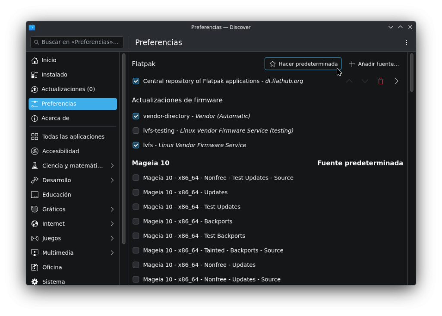Click the Ciencia flask icon

(35, 166)
